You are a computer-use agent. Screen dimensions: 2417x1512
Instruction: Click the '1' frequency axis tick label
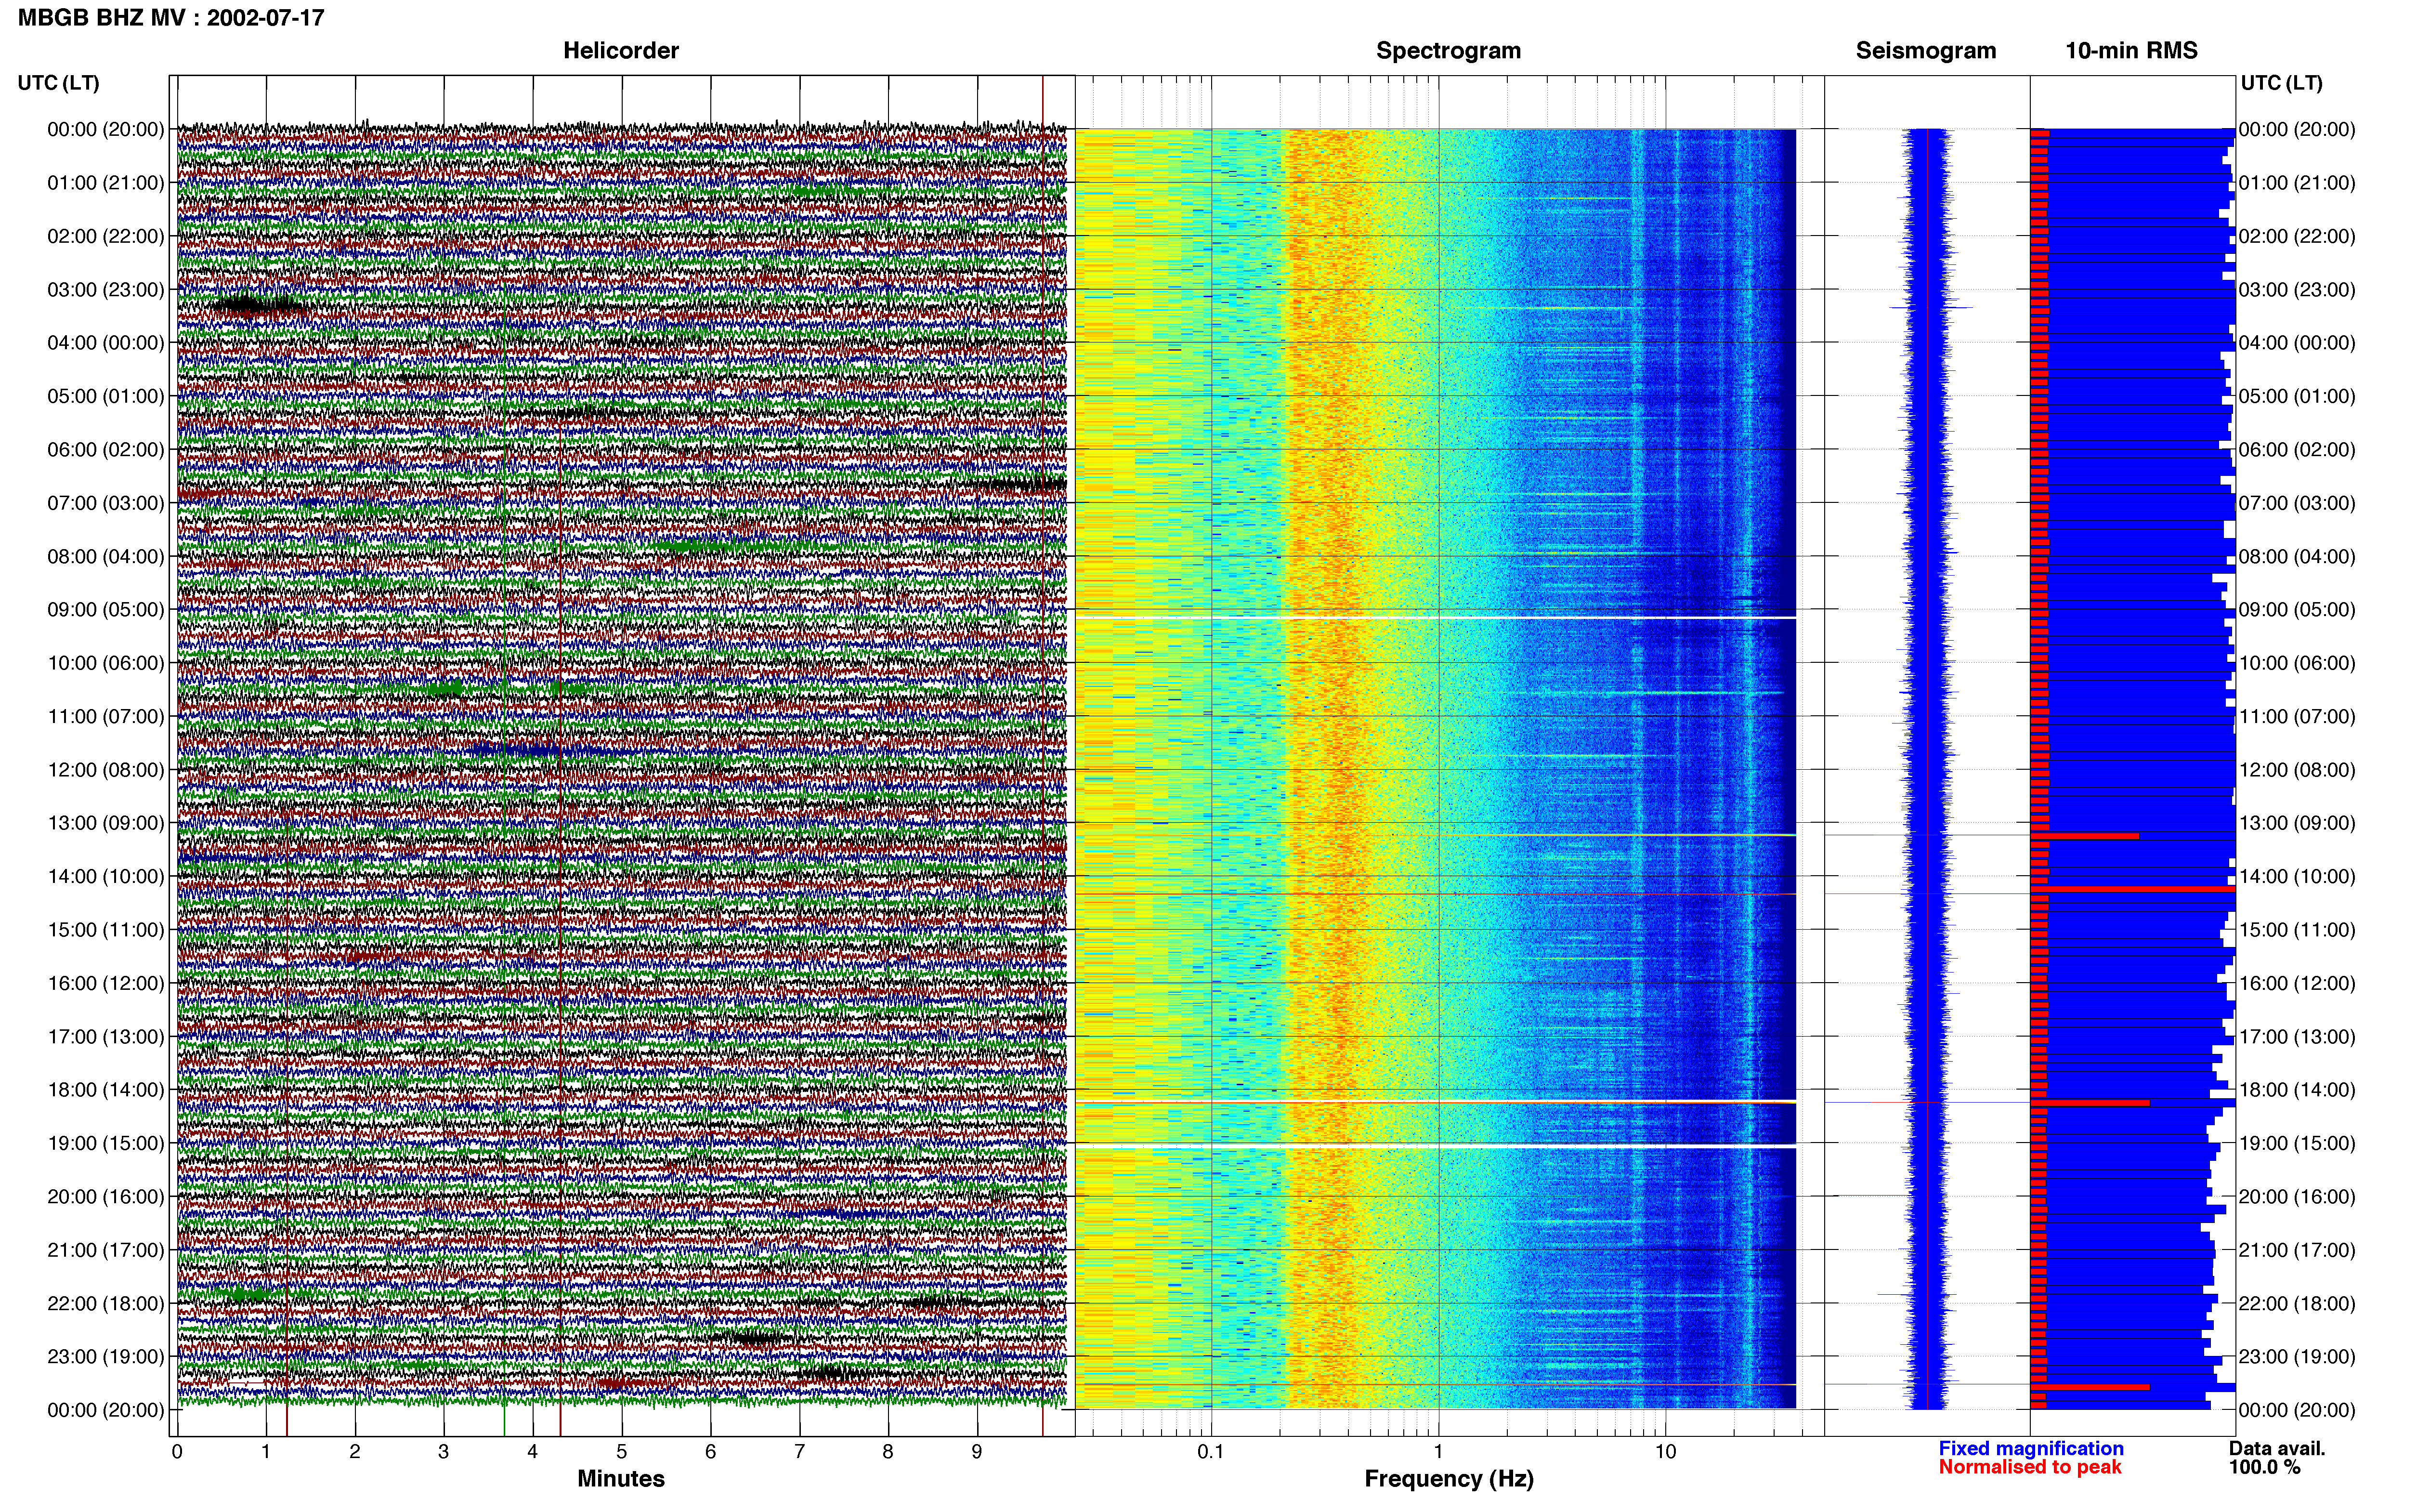click(1438, 1452)
